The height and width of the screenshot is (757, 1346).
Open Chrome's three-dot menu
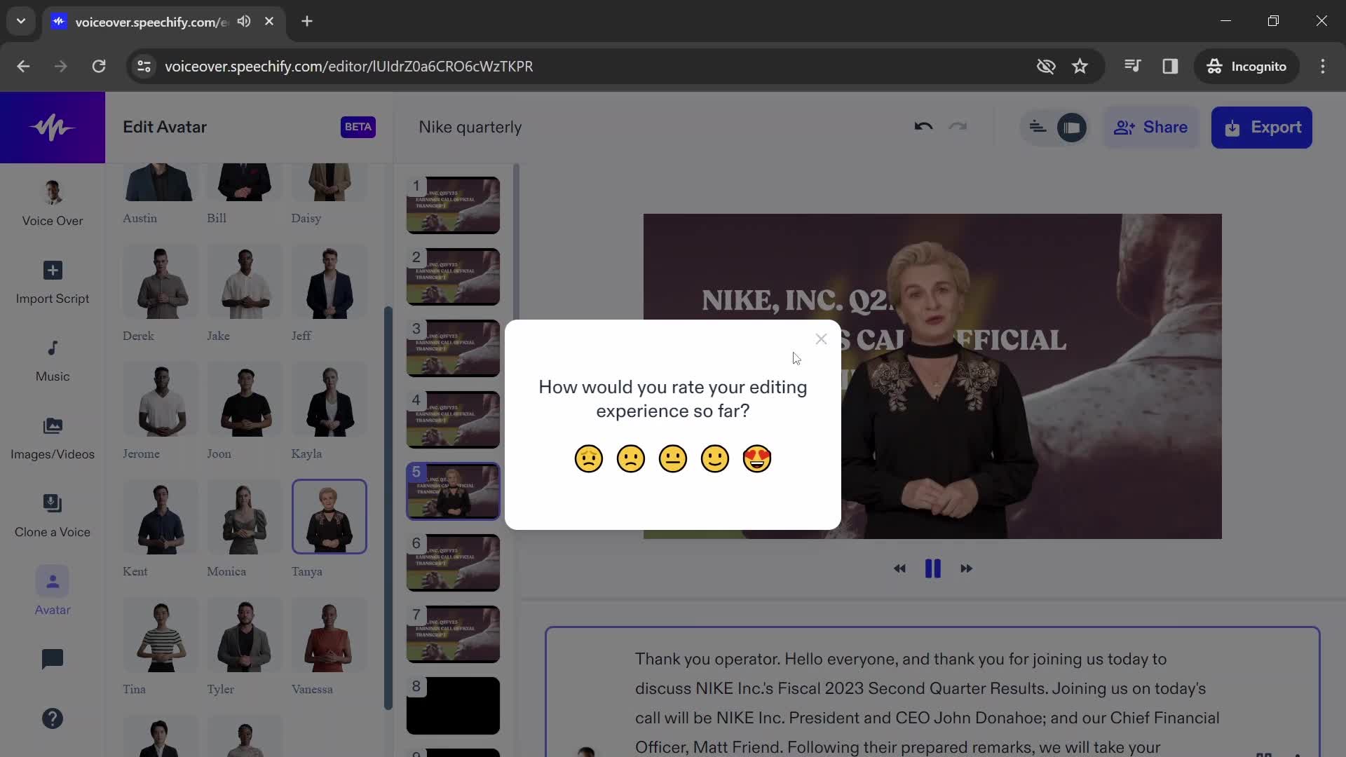pos(1323,66)
